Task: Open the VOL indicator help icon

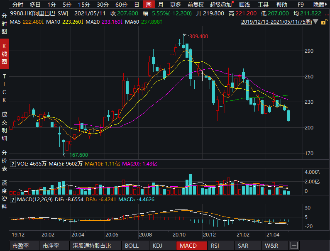Action: [x=12, y=164]
